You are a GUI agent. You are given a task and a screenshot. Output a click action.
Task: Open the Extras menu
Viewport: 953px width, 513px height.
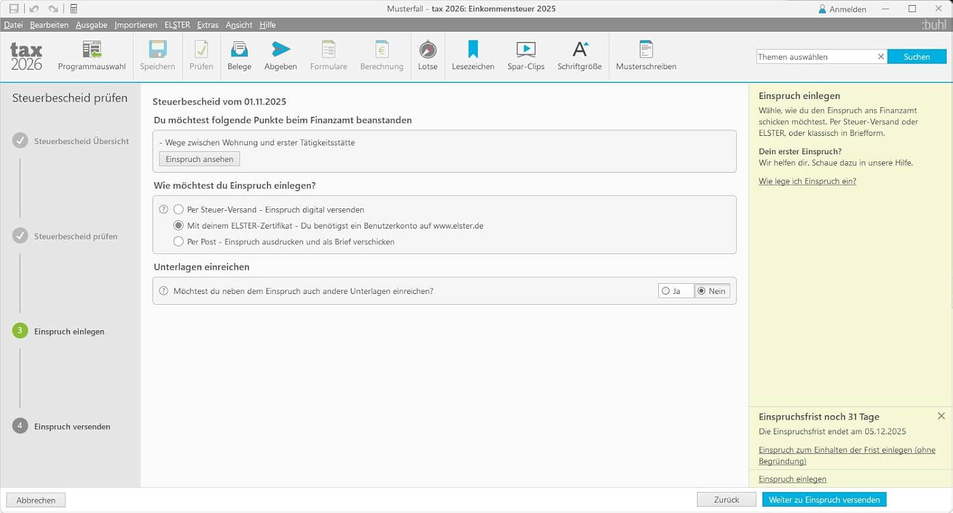pos(208,25)
